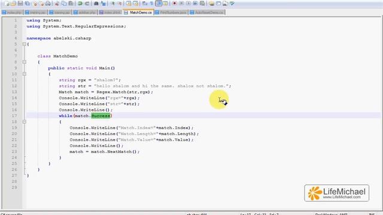Viewport: 383px width, 215px height.
Task: Click the Replace toolbar icon
Action: [104, 4]
